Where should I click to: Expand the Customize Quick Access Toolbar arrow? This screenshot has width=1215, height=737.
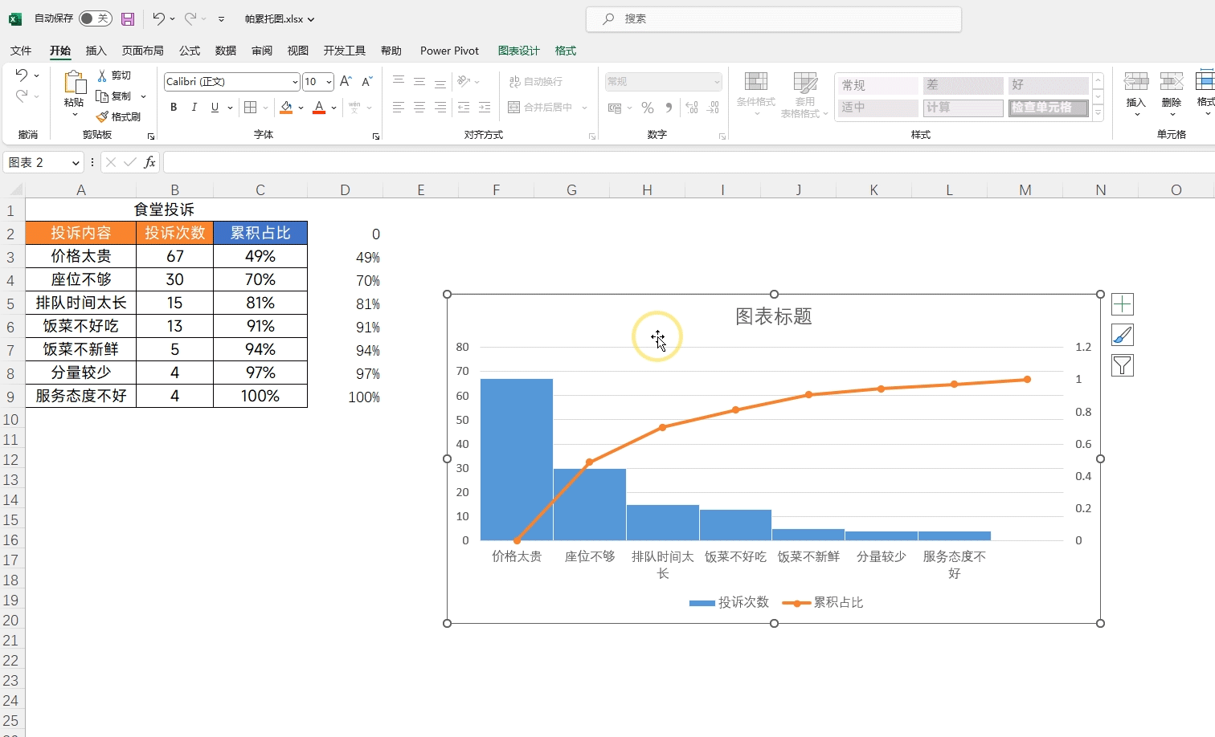coord(222,18)
